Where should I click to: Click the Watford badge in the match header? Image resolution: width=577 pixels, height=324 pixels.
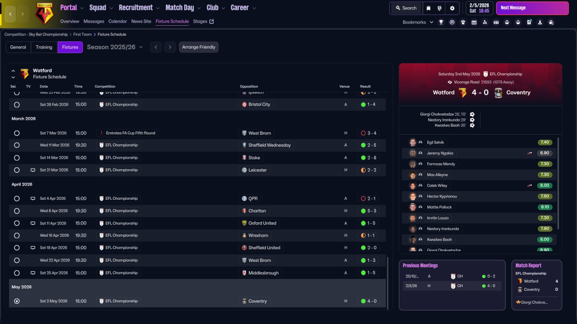[x=463, y=93]
